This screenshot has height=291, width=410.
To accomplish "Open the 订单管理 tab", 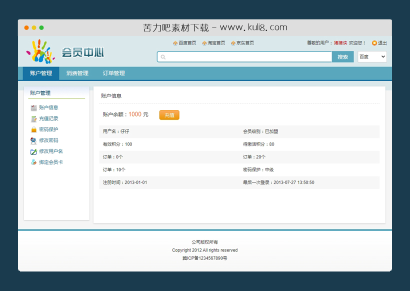I will (x=113, y=73).
